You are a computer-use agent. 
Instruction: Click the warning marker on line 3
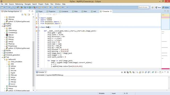[37, 18]
